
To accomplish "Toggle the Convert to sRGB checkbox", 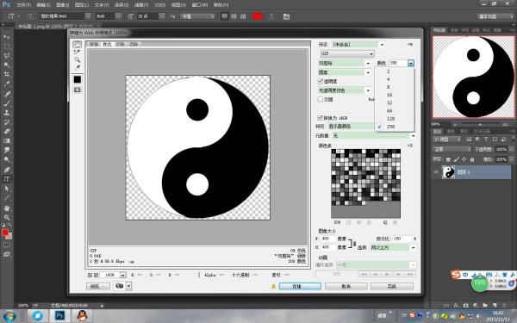I will 320,118.
